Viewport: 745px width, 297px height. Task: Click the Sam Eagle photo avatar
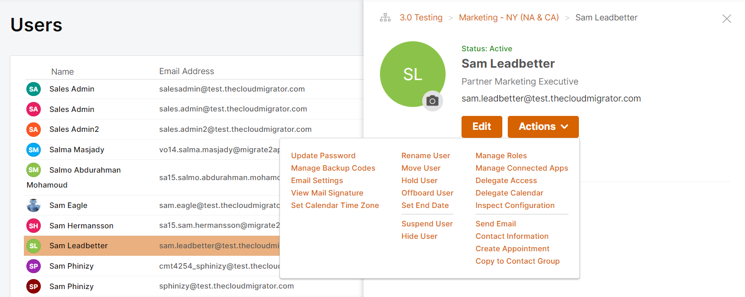coord(33,205)
